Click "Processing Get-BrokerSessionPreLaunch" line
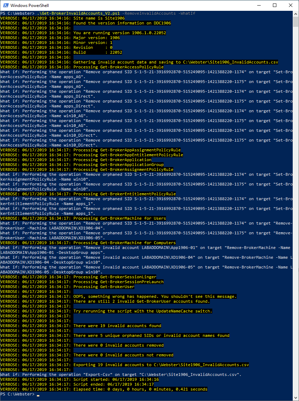The height and width of the screenshot is (401, 299). click(x=118, y=281)
